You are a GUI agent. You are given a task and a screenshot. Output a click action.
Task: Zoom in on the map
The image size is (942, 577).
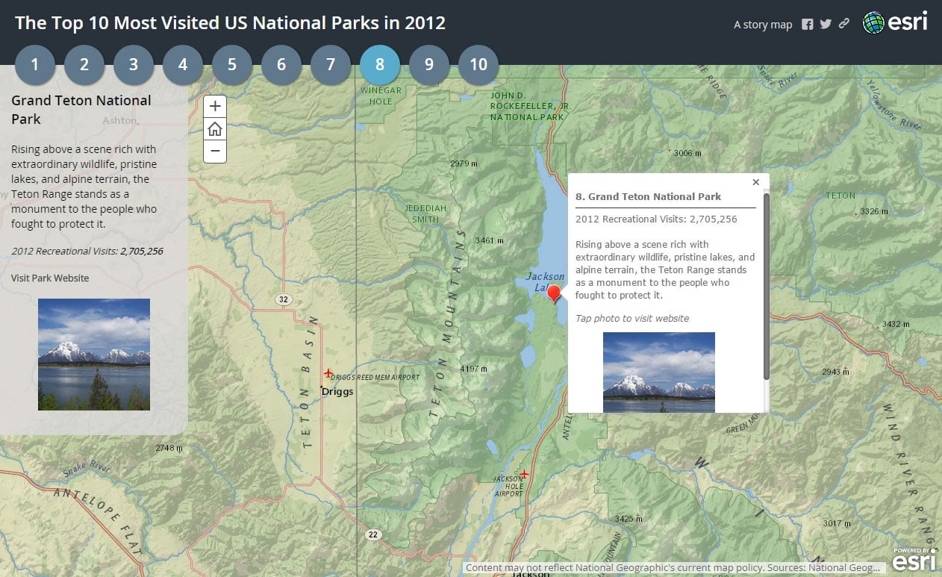click(x=215, y=106)
